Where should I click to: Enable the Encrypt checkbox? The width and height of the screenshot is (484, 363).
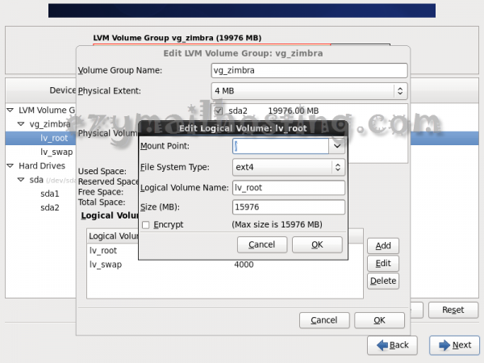point(146,225)
